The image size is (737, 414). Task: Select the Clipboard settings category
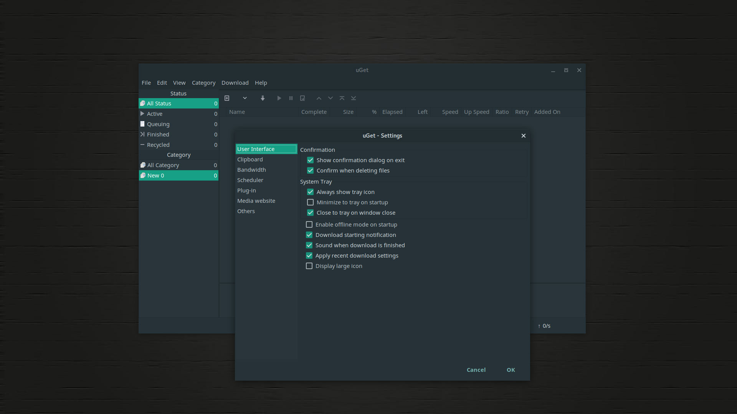click(250, 159)
